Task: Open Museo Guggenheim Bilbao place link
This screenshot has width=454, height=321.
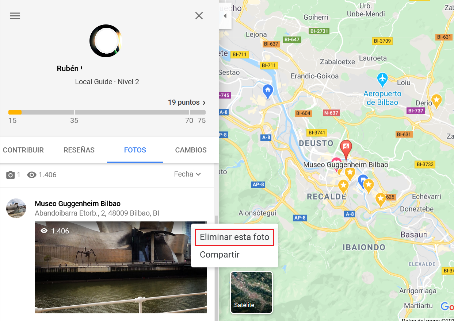Action: click(x=77, y=204)
